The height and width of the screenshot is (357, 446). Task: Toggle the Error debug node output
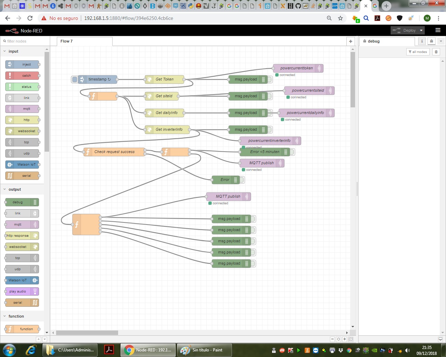(x=242, y=180)
